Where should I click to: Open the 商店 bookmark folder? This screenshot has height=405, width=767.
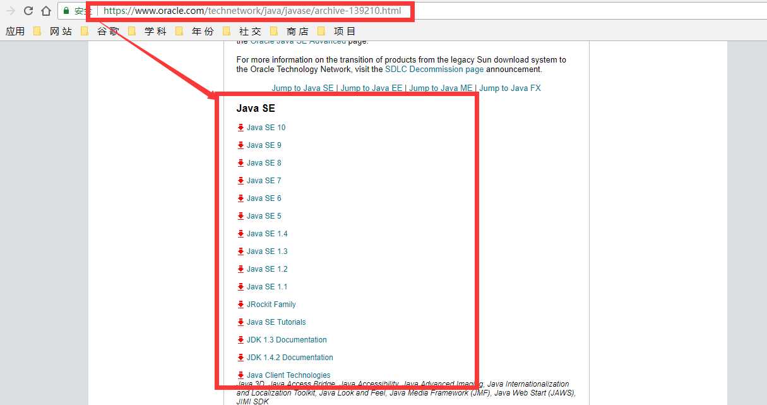(290, 31)
